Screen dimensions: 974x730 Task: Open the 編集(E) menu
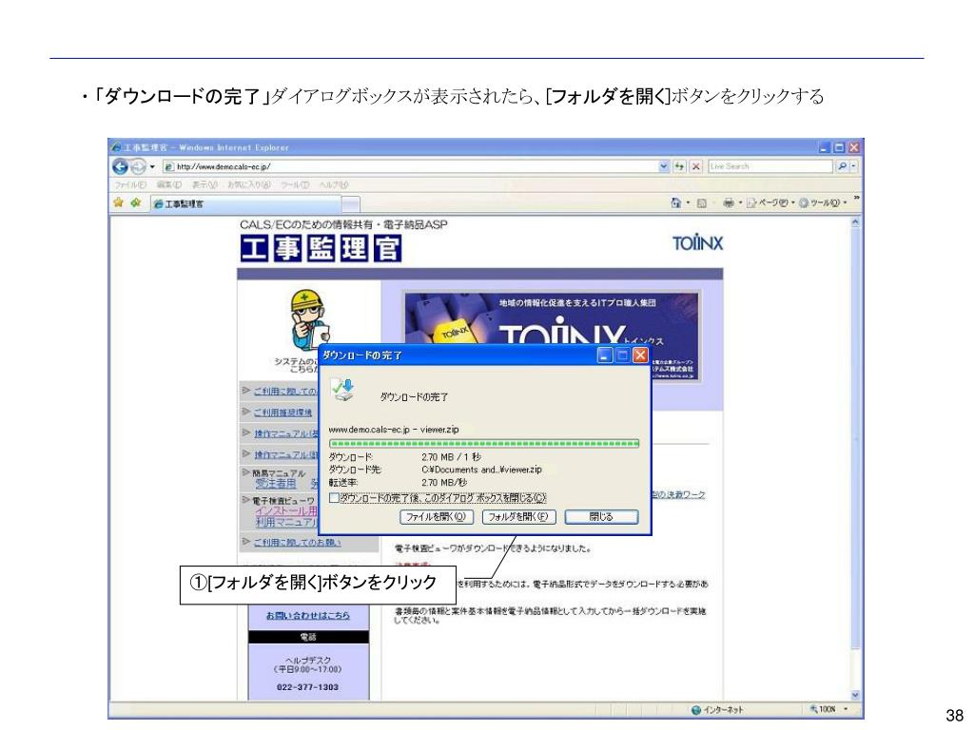[169, 185]
